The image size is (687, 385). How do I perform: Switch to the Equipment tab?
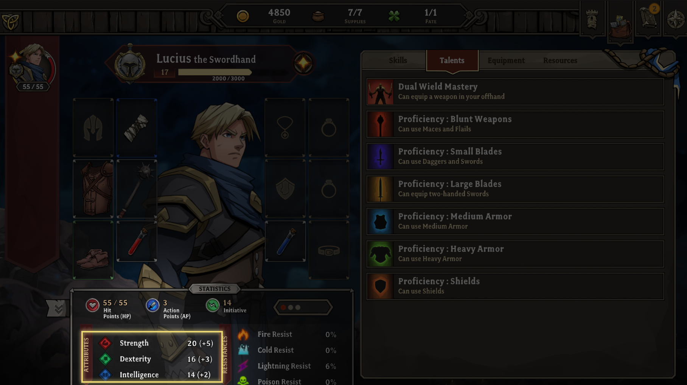tap(506, 61)
